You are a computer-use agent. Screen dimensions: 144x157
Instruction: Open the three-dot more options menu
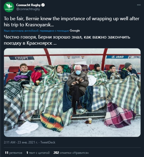[139, 5]
